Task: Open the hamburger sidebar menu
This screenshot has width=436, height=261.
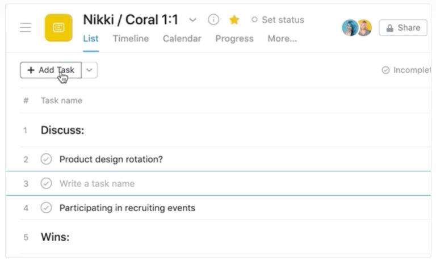Action: coord(26,28)
